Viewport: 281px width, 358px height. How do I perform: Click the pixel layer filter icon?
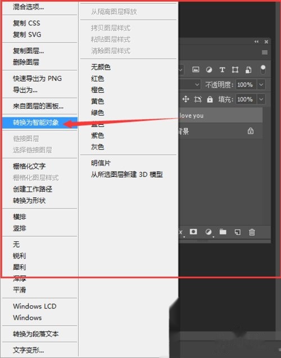tap(196, 70)
